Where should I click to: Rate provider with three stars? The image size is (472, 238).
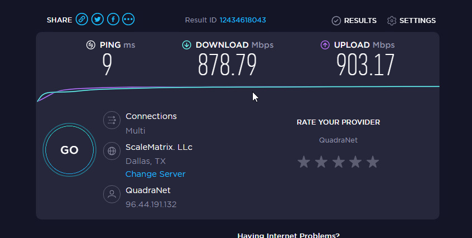(339, 162)
